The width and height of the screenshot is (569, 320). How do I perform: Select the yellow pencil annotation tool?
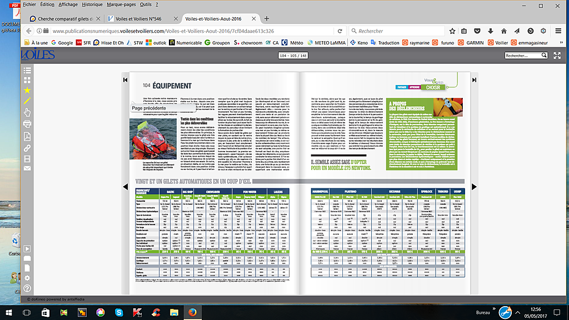tap(27, 101)
